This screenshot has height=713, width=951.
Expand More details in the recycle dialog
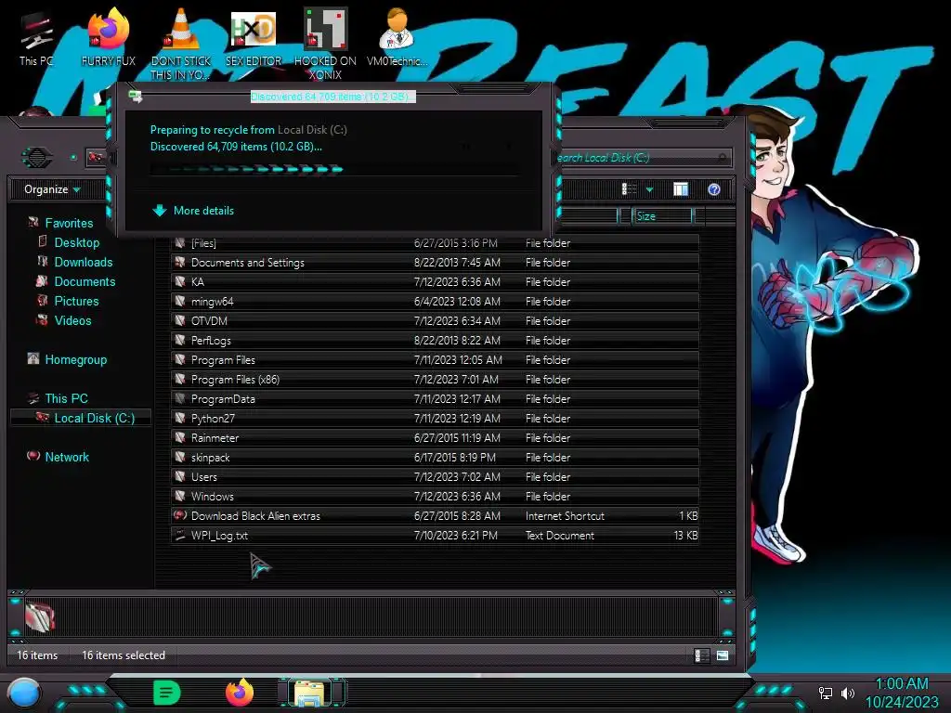click(193, 211)
